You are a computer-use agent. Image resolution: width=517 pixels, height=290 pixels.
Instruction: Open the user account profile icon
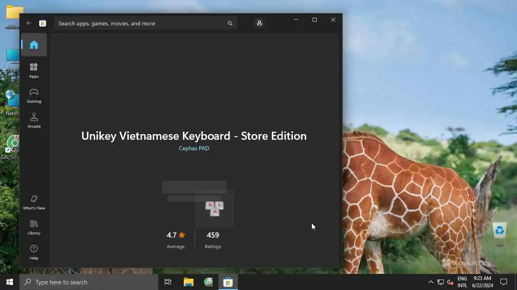click(259, 23)
